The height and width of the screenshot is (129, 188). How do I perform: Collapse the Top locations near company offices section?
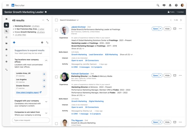coord(46,61)
